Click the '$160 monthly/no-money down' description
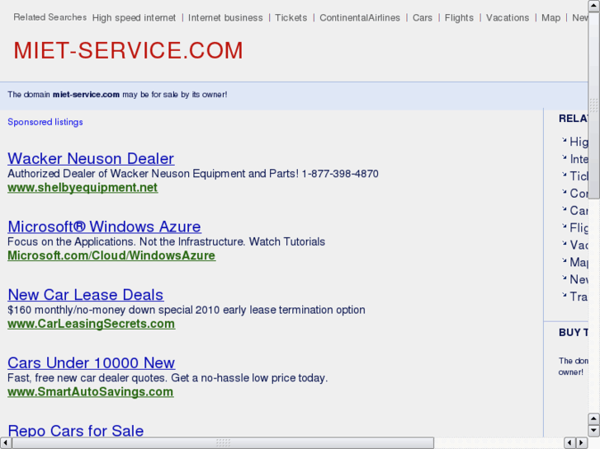 point(187,310)
